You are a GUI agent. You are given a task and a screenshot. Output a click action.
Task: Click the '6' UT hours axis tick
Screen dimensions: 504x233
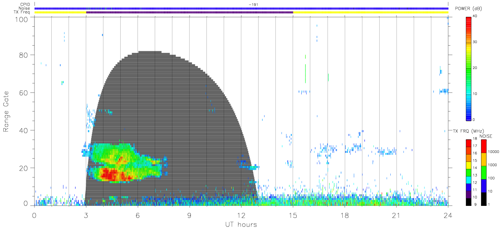(137, 215)
